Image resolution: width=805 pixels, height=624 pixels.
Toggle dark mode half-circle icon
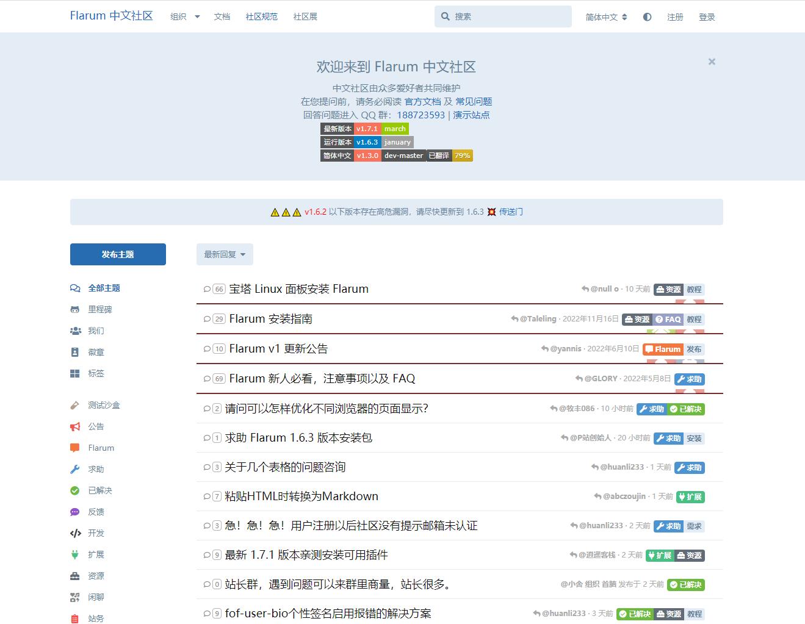coord(647,17)
